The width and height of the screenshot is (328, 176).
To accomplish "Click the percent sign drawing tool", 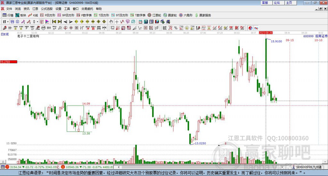I will pyautogui.click(x=176, y=28).
